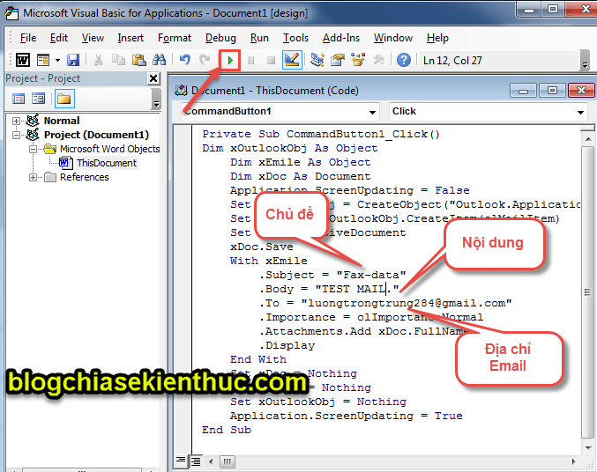597x472 pixels.
Task: Open the Object Browser toolbar icon
Action: tap(358, 60)
